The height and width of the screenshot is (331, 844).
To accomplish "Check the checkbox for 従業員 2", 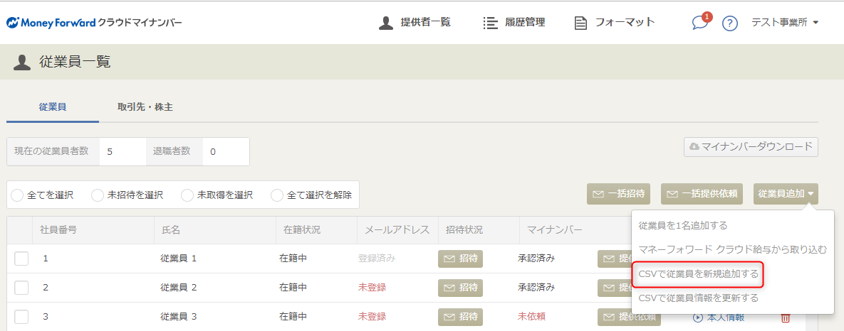I will [21, 288].
